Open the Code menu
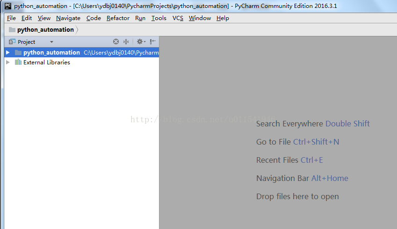Image resolution: width=397 pixels, height=229 pixels. pyautogui.click(x=94, y=18)
